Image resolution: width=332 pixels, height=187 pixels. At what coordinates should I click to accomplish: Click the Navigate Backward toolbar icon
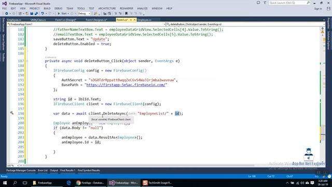7,14
